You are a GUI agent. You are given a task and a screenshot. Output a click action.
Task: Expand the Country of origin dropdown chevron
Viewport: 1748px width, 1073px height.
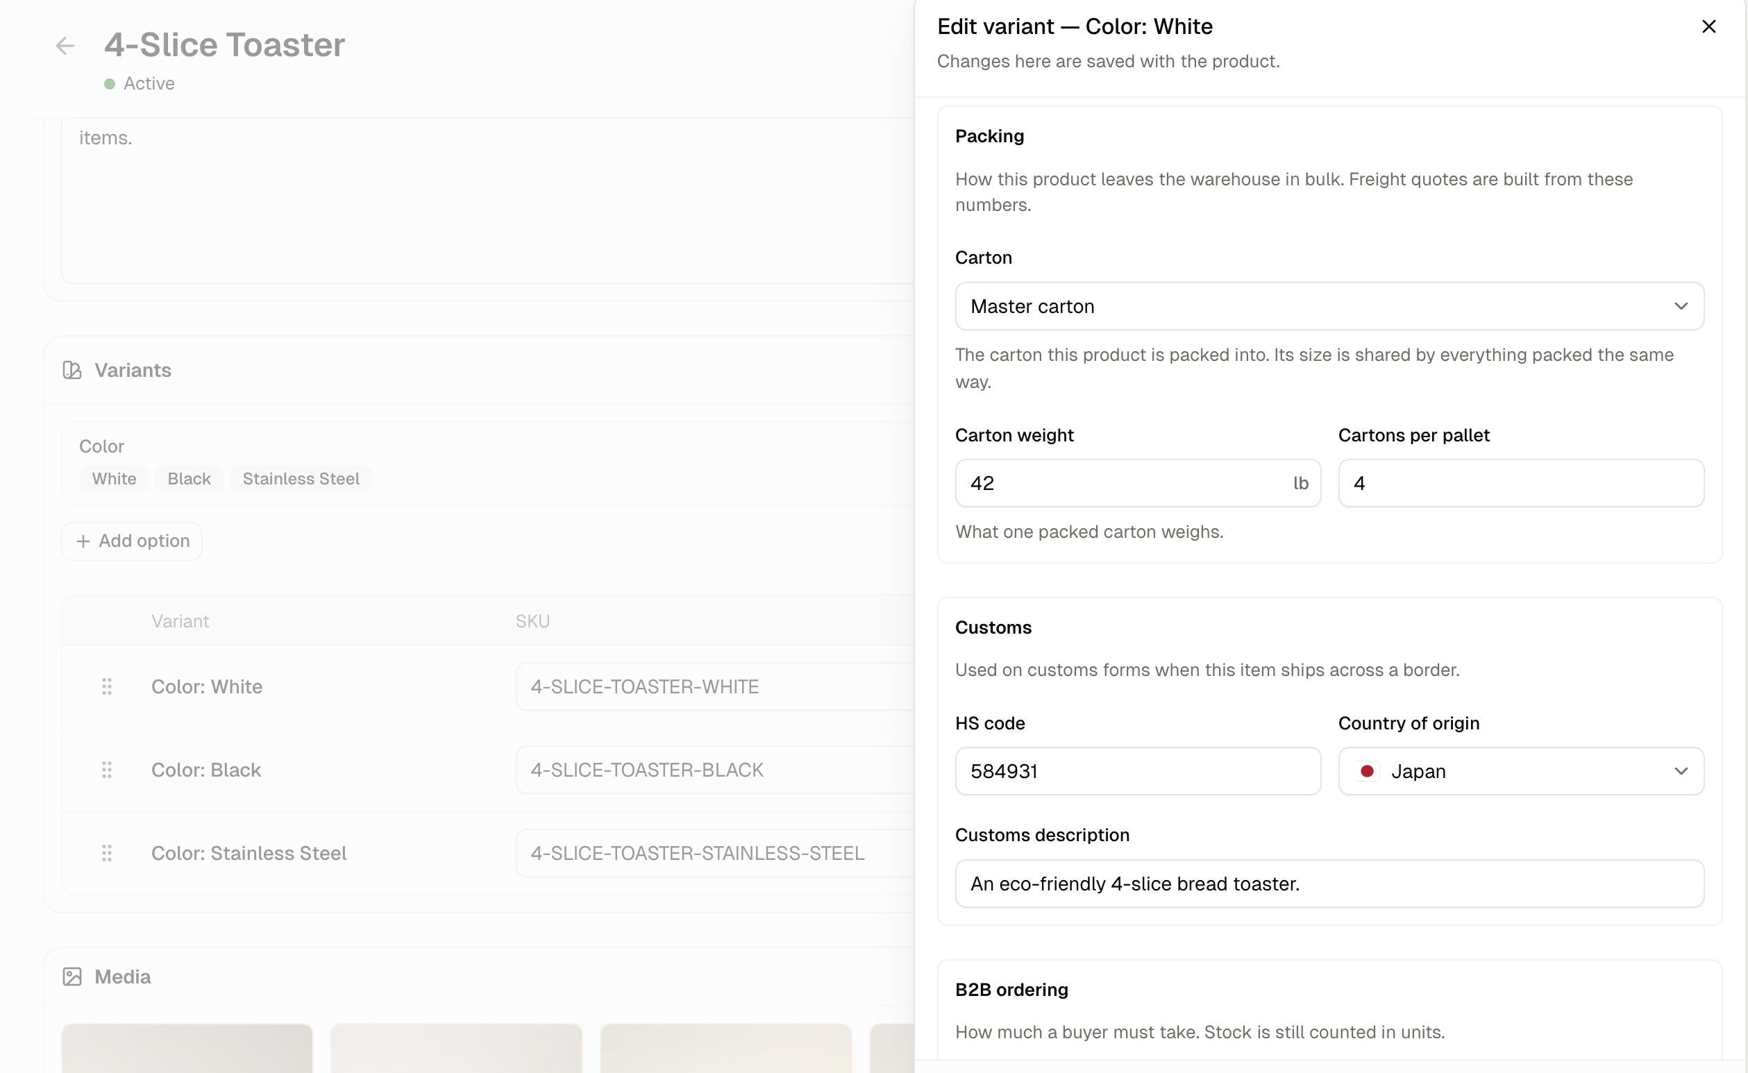click(1681, 770)
